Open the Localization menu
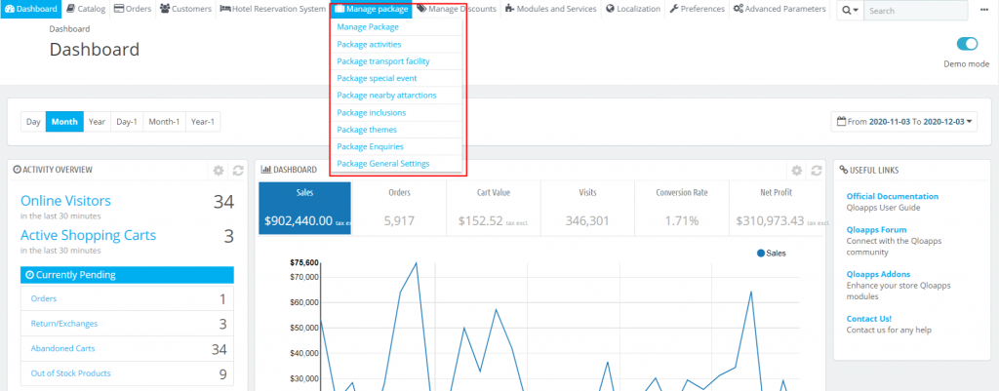This screenshot has height=391, width=999. pyautogui.click(x=633, y=9)
